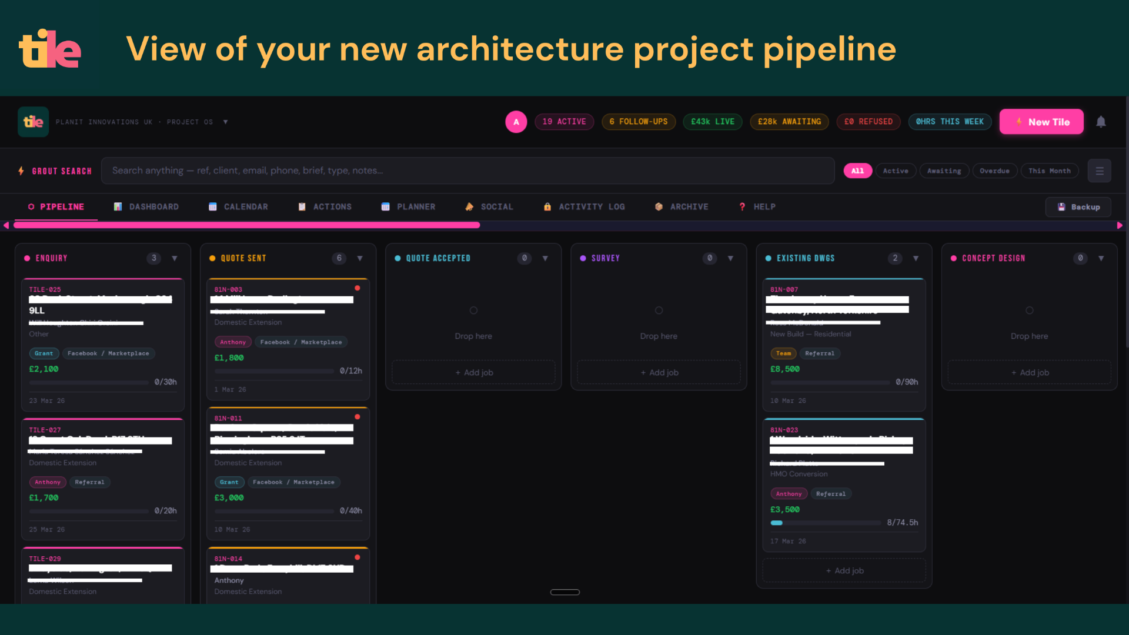Click the Calendar tab icon

(212, 207)
